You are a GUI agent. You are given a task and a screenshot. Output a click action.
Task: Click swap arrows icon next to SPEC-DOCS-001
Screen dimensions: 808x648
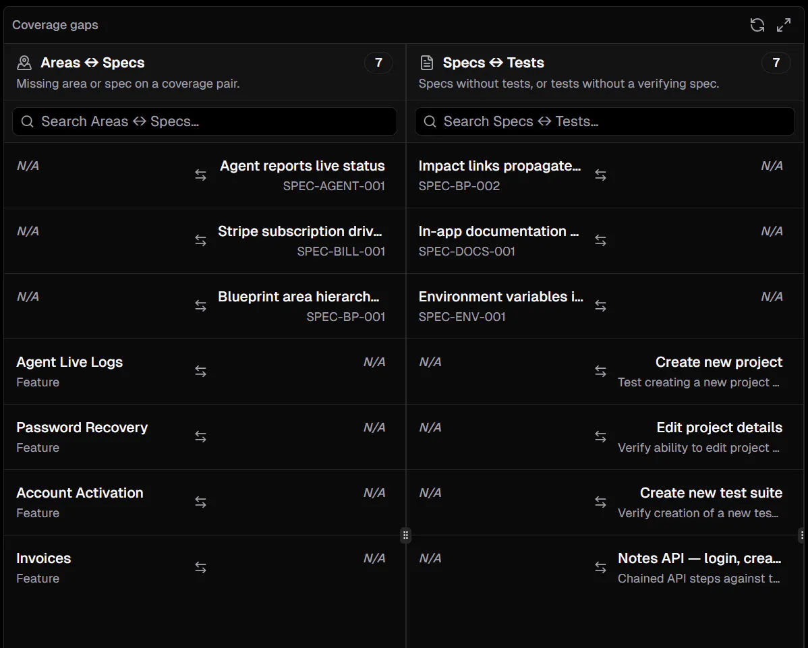600,241
